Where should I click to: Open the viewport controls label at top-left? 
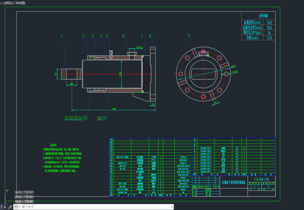[13, 3]
